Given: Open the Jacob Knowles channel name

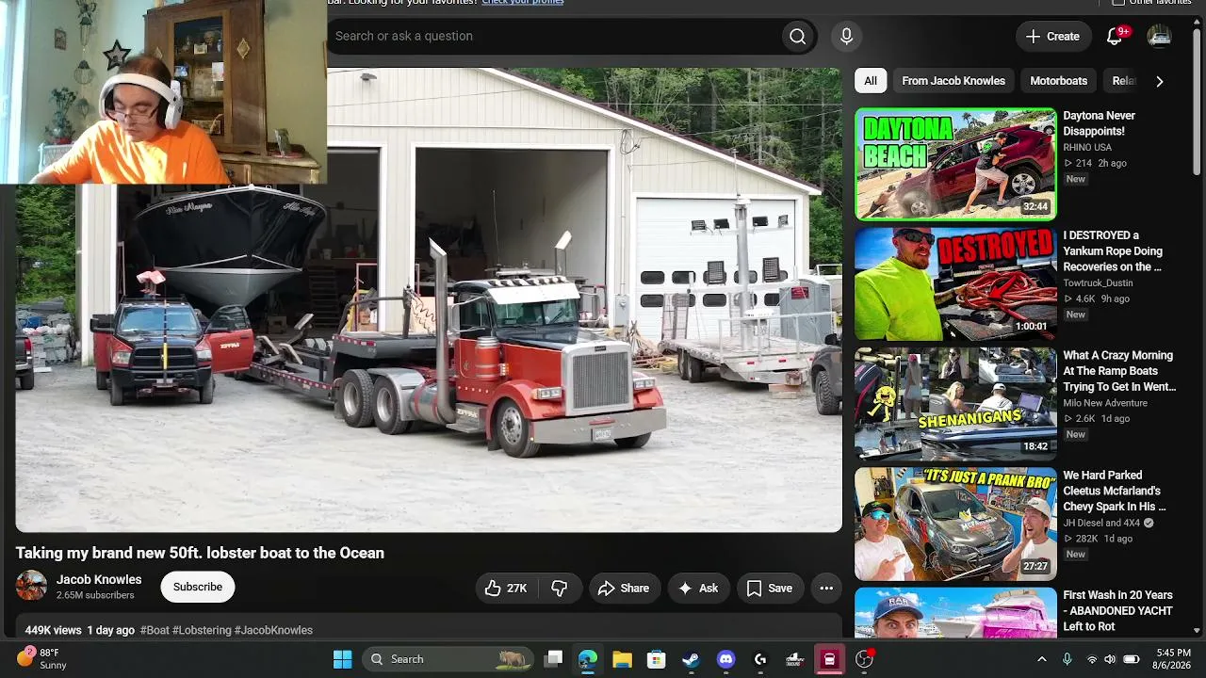Looking at the screenshot, I should 99,579.
